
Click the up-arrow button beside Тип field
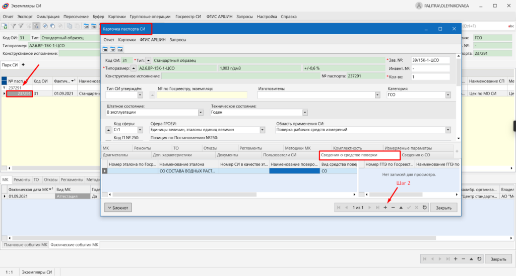149,60
